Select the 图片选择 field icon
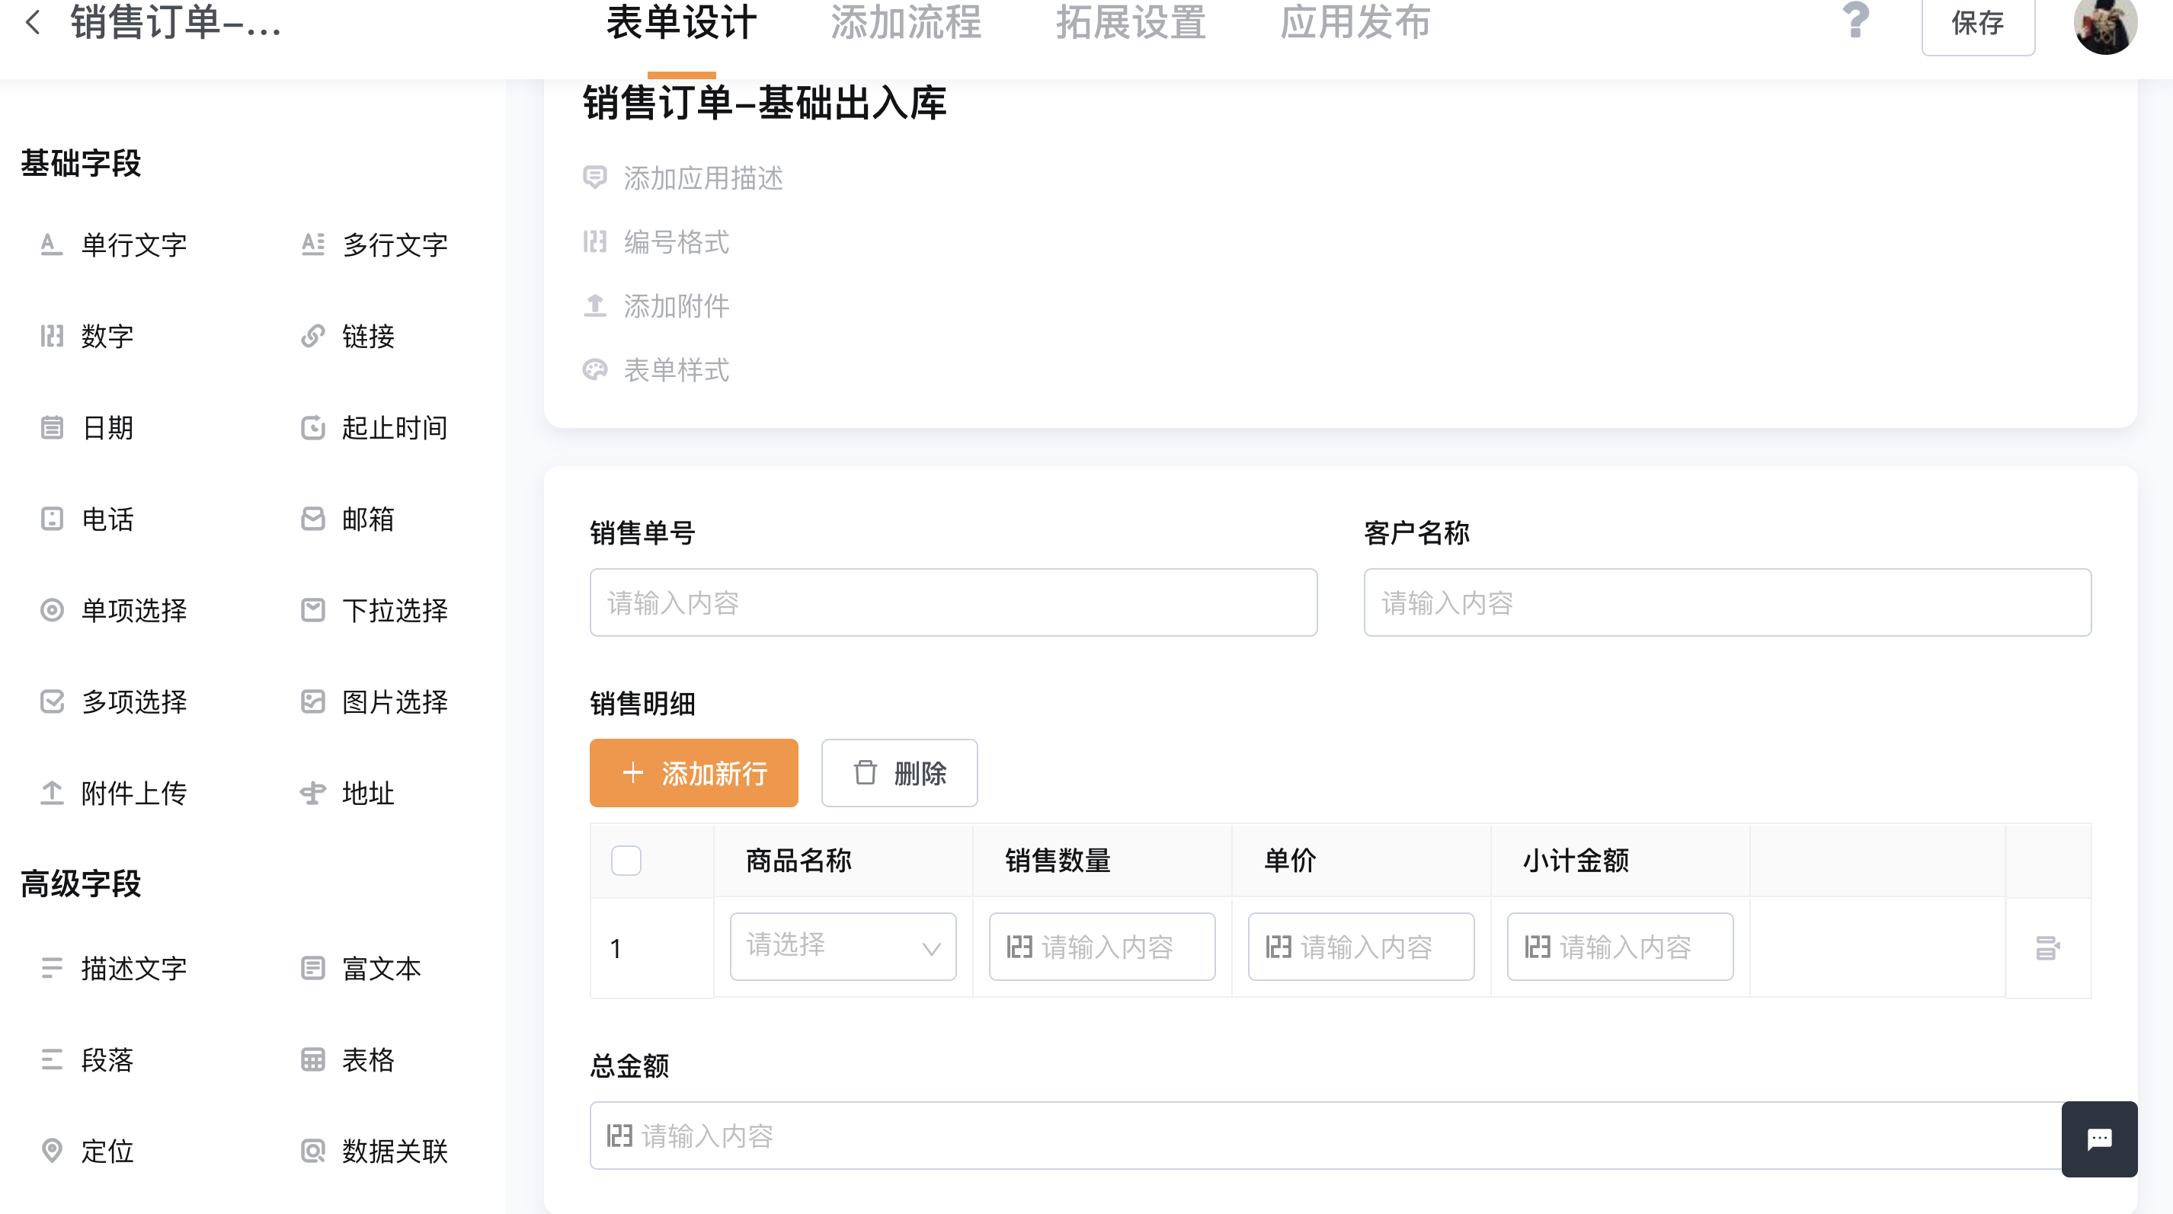Screen dimensions: 2173x1214 [313, 701]
